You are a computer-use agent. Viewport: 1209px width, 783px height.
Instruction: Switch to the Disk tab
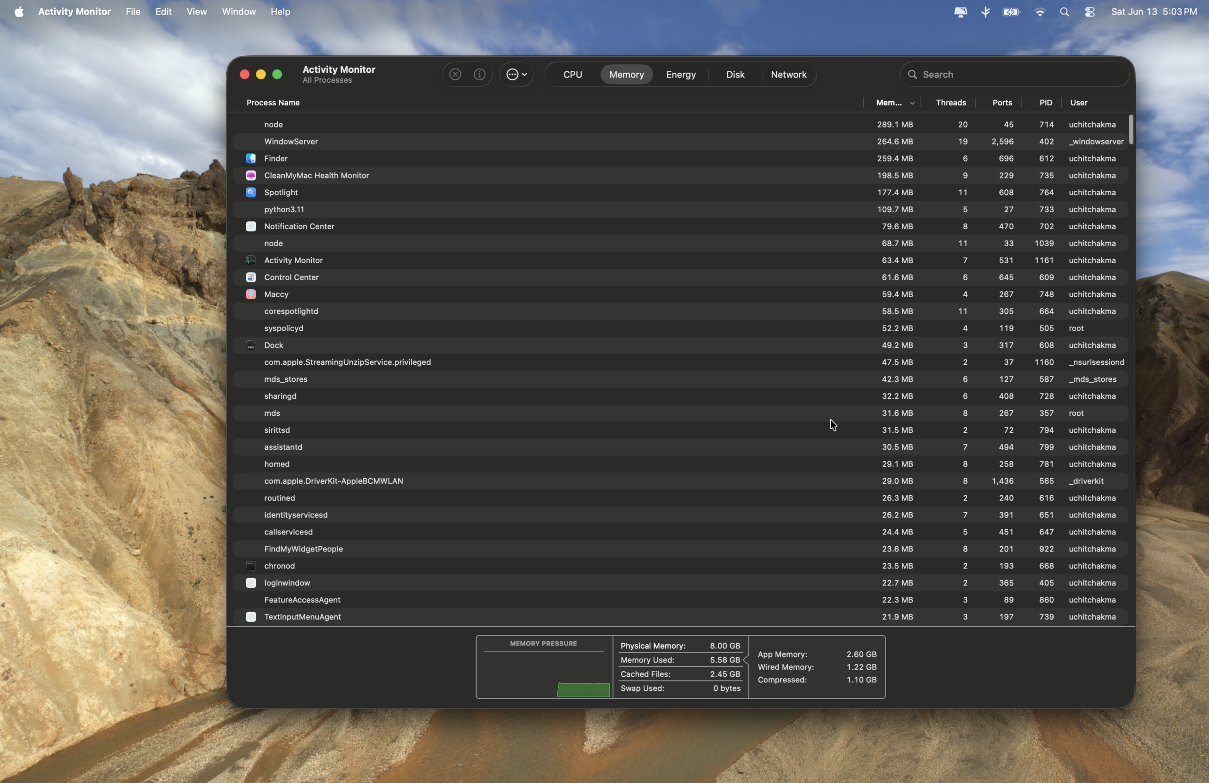coord(735,74)
